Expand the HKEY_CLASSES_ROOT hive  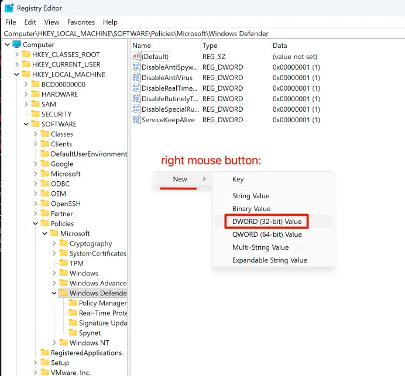pyautogui.click(x=16, y=54)
